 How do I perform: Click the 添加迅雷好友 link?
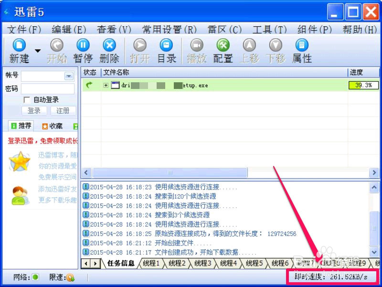click(x=57, y=189)
